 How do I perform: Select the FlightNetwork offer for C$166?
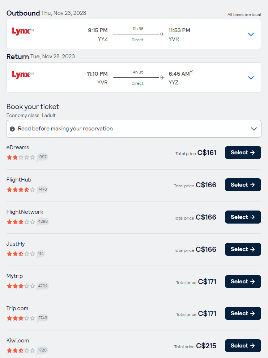click(243, 217)
